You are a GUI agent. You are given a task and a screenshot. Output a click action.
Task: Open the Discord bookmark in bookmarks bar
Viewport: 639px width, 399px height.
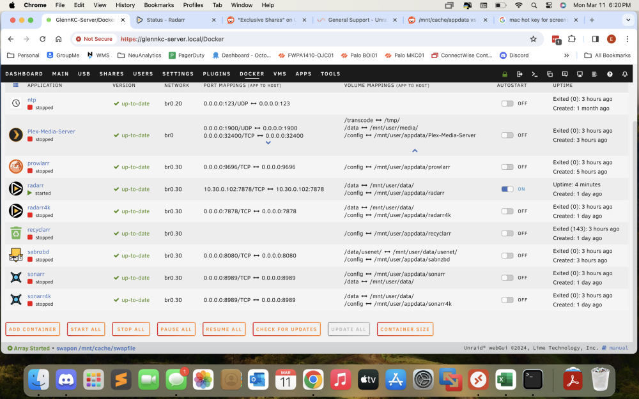coord(514,56)
